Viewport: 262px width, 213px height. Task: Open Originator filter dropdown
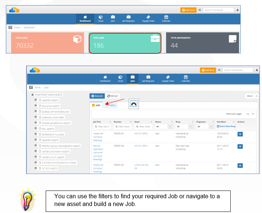[205, 127]
